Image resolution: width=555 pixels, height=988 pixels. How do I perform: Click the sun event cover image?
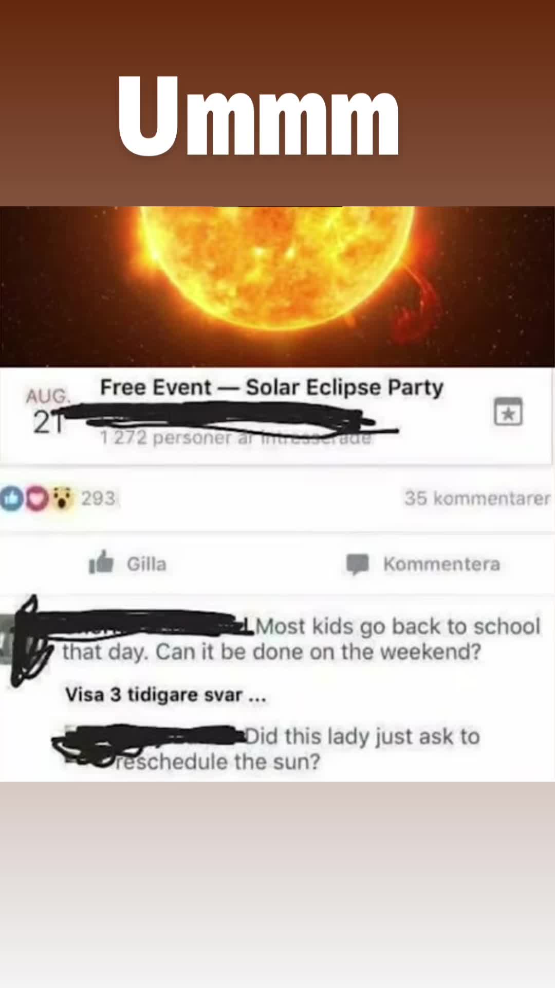point(277,287)
